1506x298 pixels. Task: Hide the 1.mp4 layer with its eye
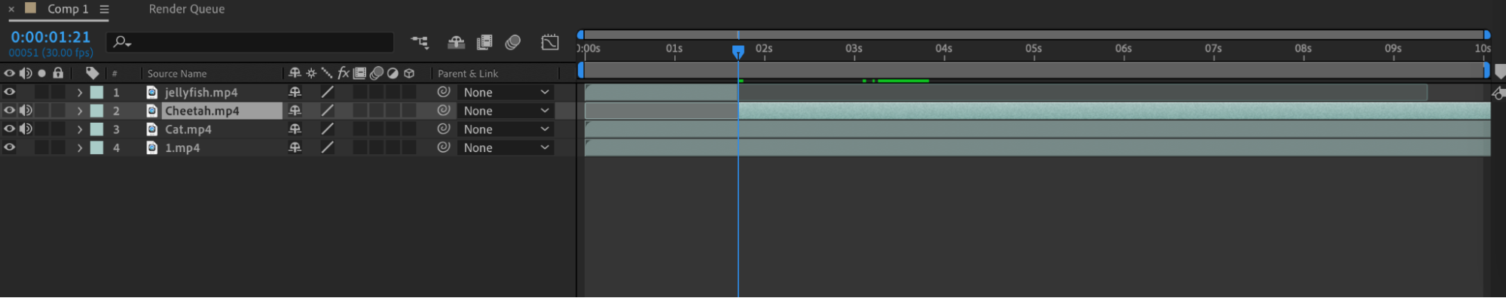point(9,147)
